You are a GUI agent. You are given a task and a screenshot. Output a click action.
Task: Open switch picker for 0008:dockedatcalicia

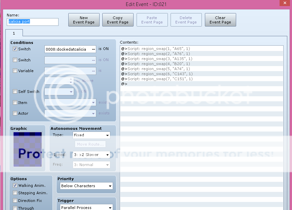click(x=93, y=49)
